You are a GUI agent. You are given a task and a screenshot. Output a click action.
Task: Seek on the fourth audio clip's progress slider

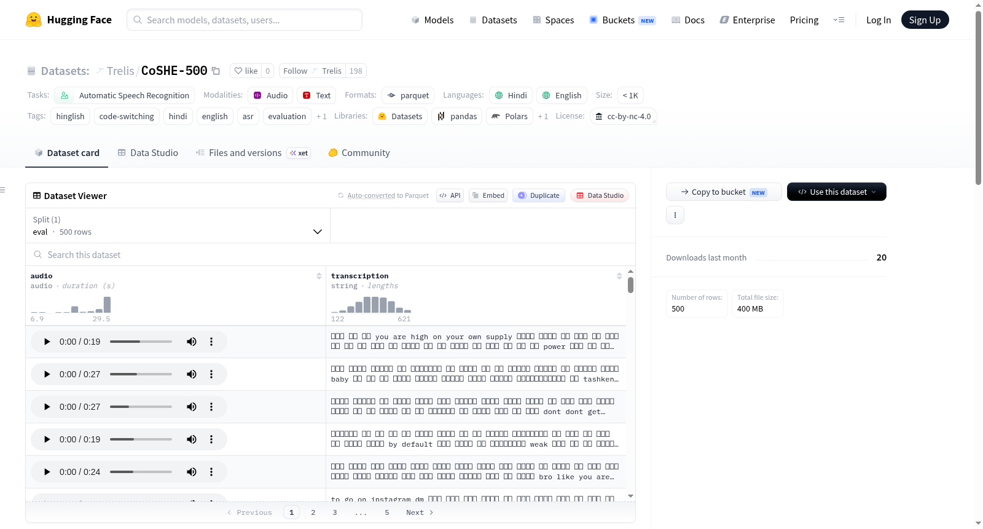point(141,439)
